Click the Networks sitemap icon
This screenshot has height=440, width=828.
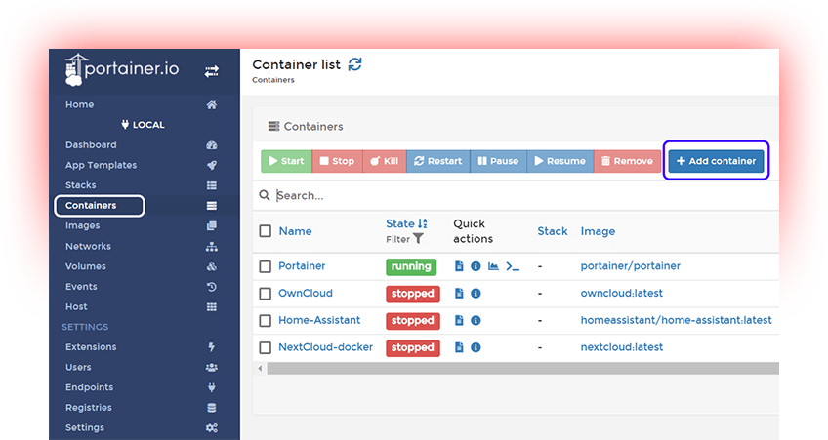click(x=211, y=247)
